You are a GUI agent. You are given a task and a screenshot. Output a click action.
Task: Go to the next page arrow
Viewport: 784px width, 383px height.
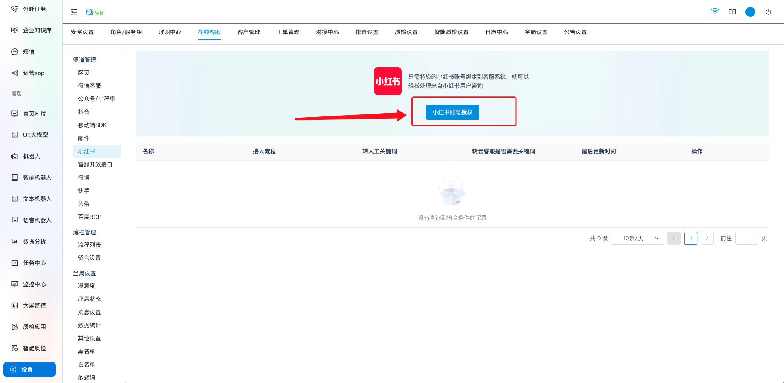(707, 238)
